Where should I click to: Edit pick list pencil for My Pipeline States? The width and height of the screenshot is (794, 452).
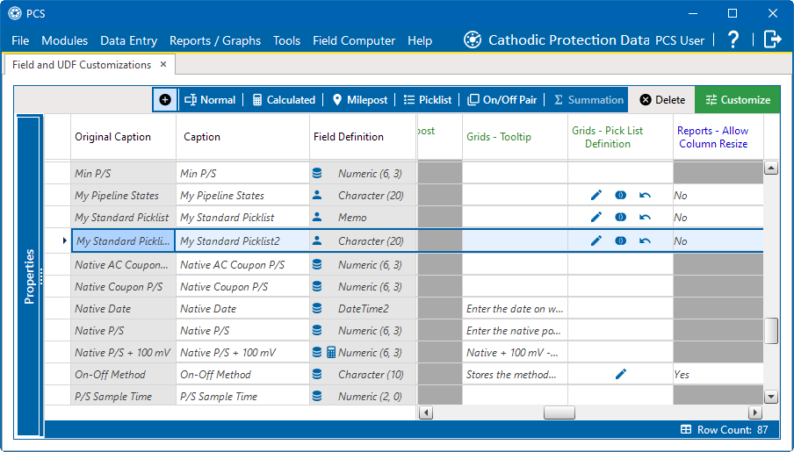pyautogui.click(x=596, y=196)
